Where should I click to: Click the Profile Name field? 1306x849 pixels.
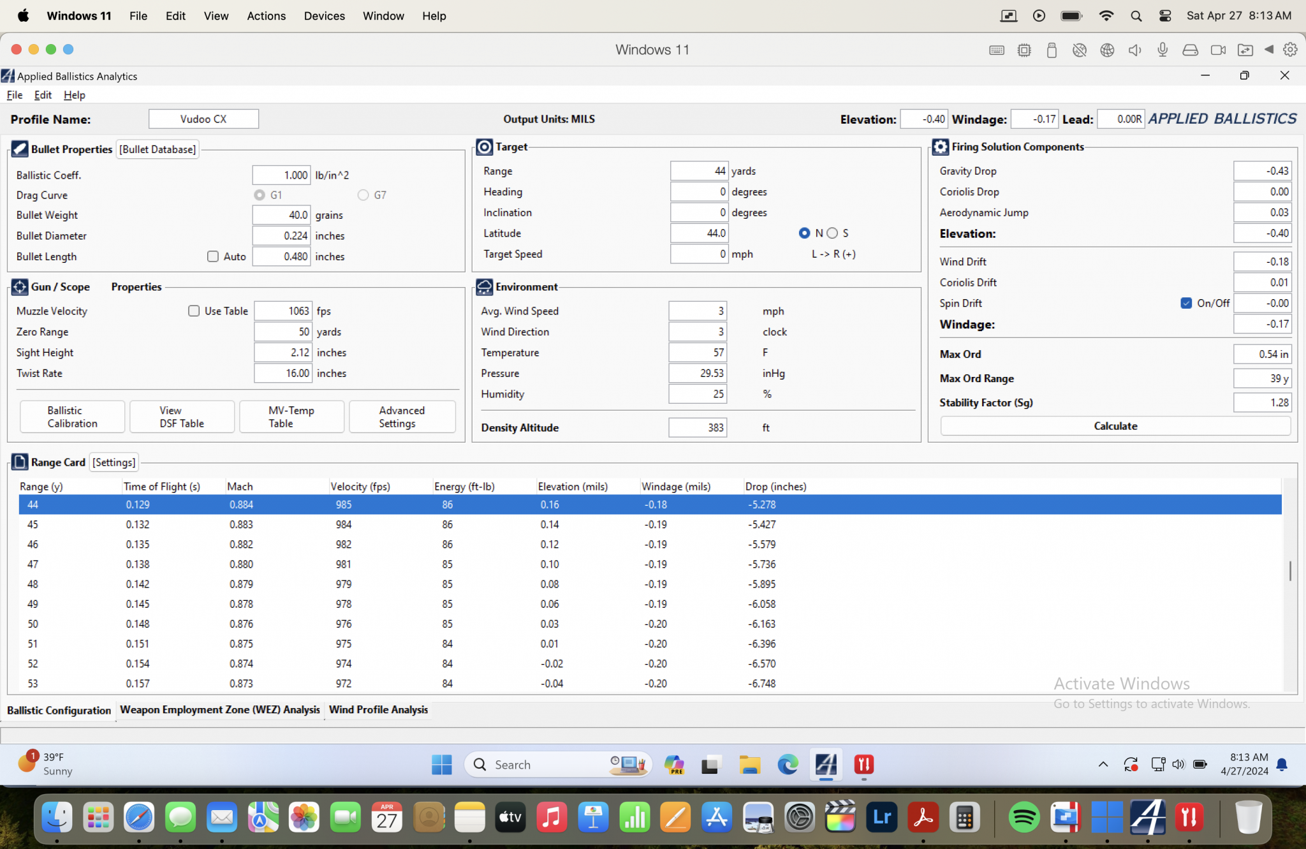[203, 119]
